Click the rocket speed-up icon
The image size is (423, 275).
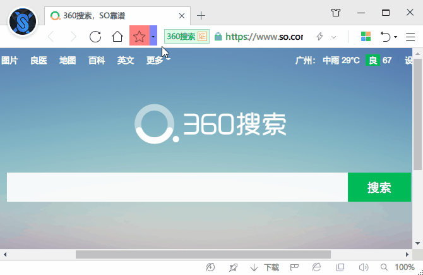(x=233, y=267)
